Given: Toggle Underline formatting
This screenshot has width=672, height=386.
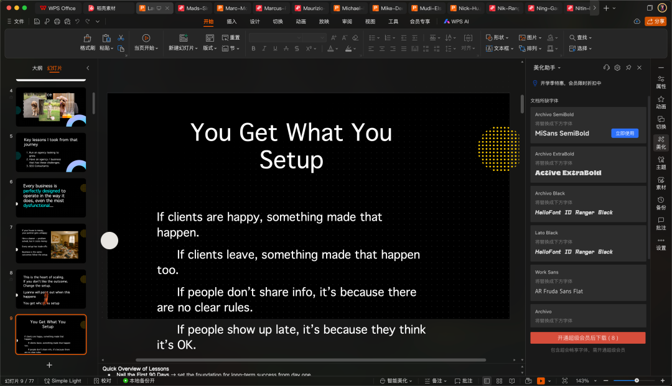Looking at the screenshot, I should 275,48.
